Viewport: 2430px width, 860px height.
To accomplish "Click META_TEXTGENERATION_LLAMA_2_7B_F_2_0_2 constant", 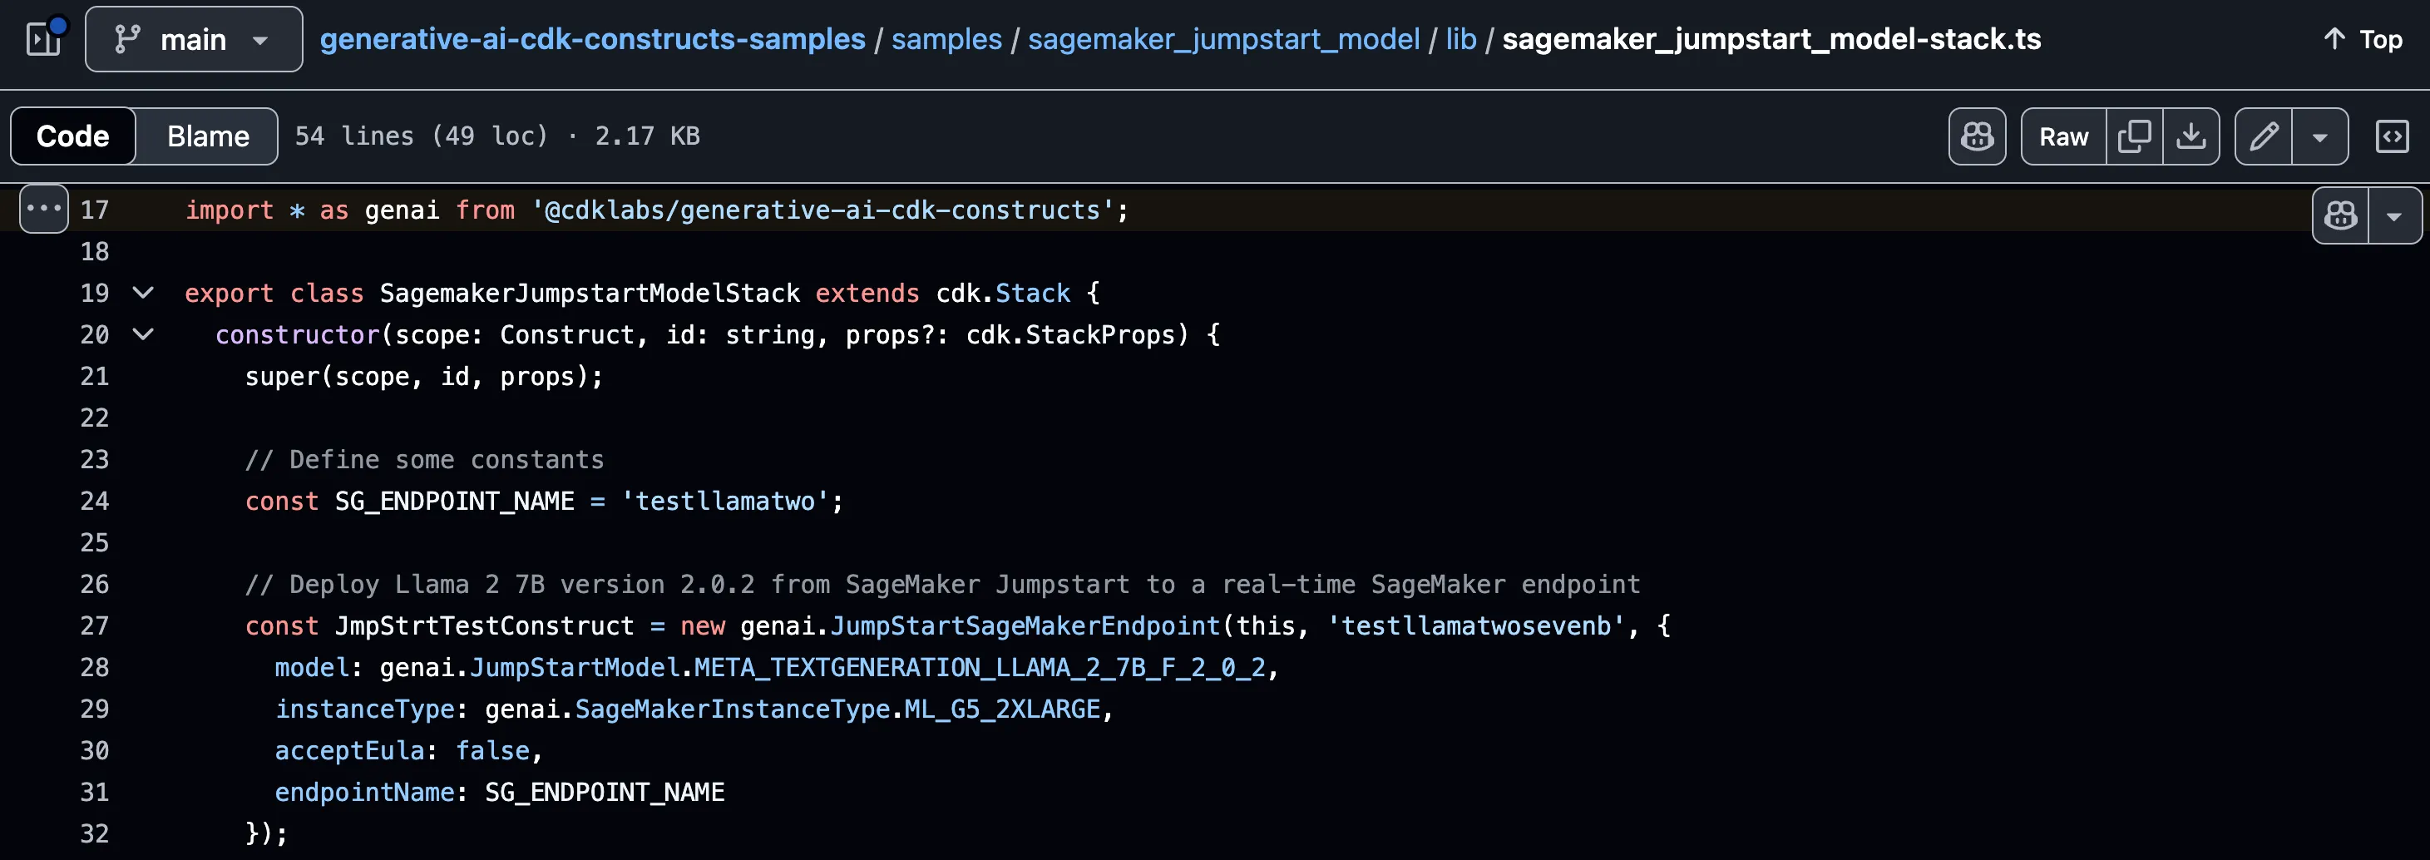I will [979, 668].
